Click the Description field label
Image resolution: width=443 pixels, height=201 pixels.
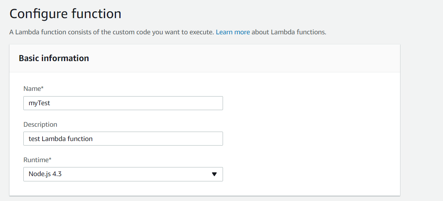[x=40, y=124]
